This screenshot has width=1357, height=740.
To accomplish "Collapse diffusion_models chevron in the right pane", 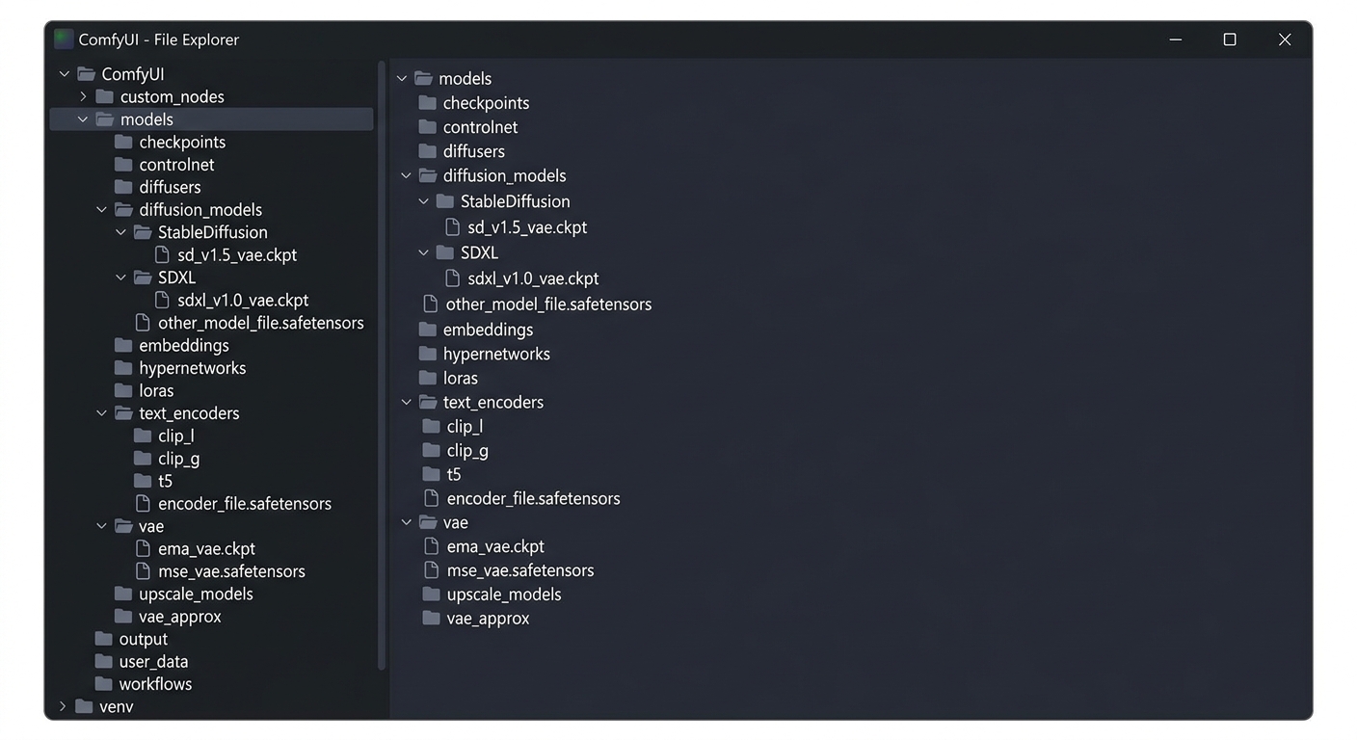I will [x=407, y=175].
